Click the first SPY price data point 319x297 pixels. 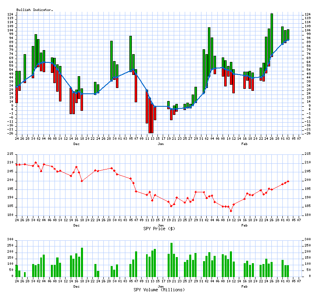coord(17,165)
